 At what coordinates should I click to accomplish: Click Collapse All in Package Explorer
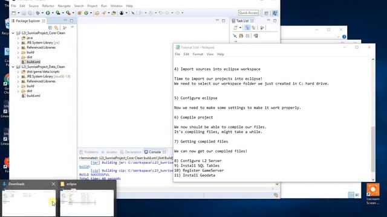coord(50,28)
